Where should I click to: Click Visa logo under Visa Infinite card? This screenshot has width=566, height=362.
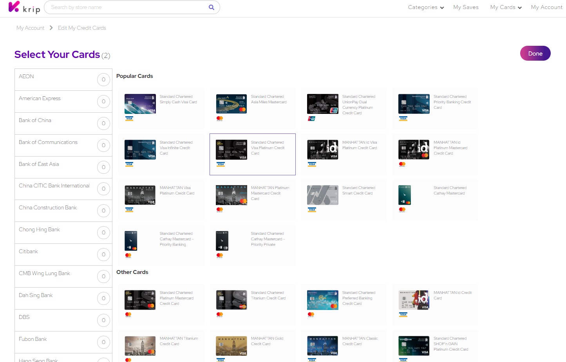(x=129, y=164)
